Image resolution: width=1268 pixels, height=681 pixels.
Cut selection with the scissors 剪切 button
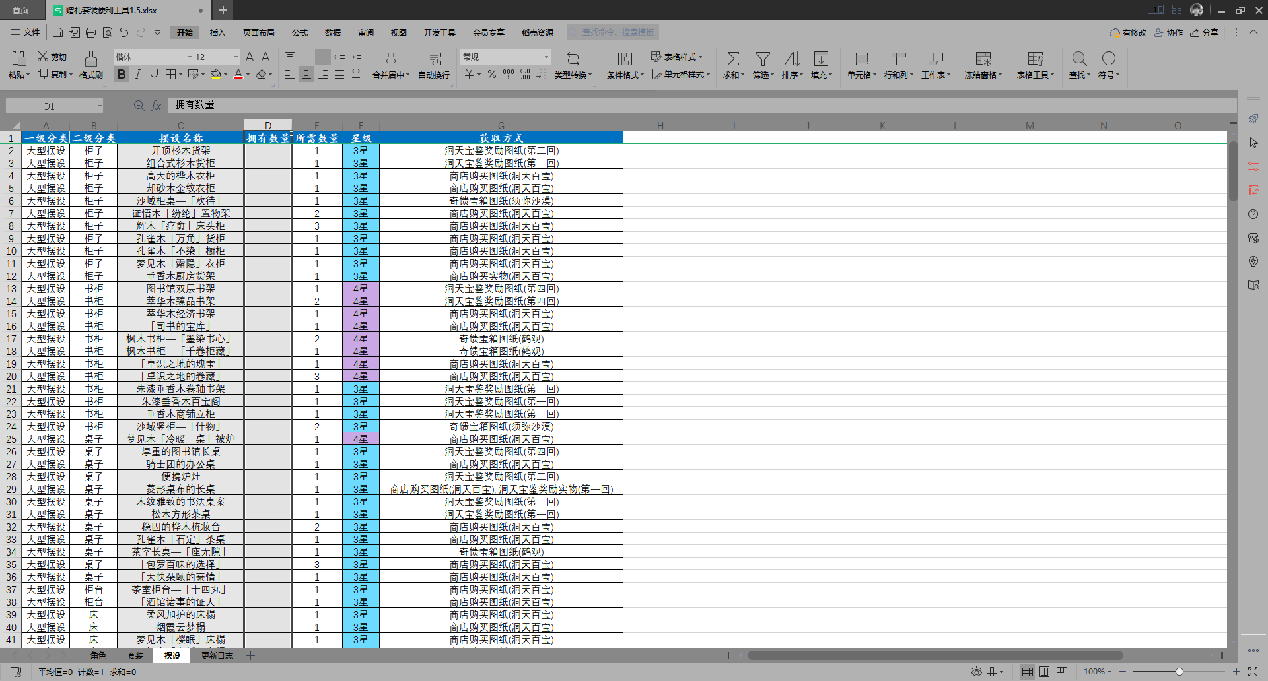point(52,57)
